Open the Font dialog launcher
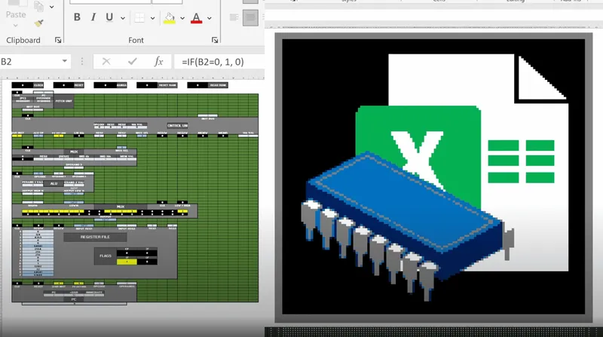The width and height of the screenshot is (603, 337). [x=215, y=40]
